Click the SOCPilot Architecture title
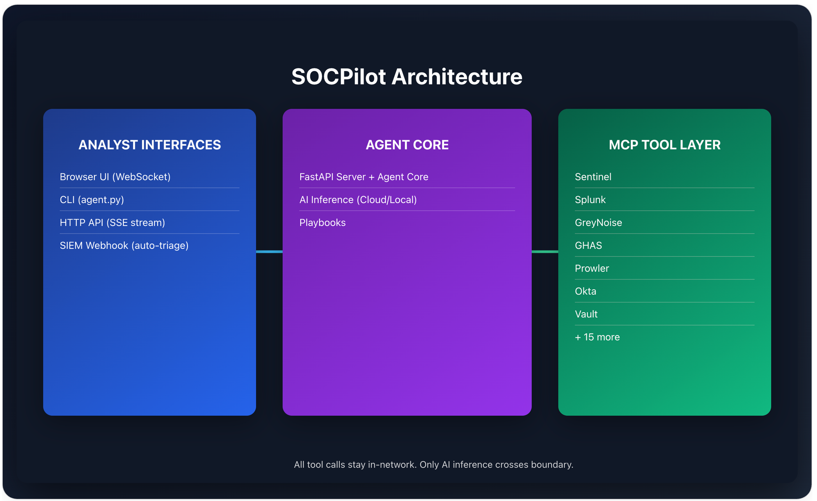The width and height of the screenshot is (817, 501). (406, 77)
